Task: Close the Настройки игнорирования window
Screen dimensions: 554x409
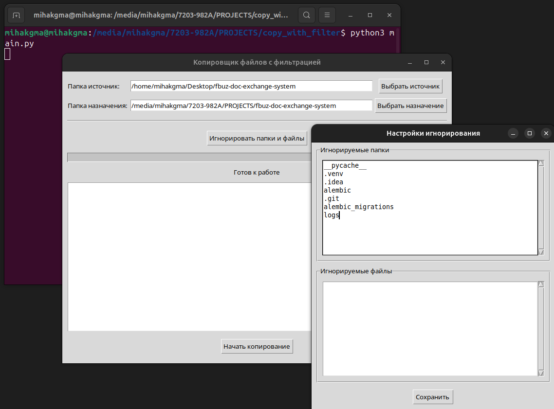Action: tap(546, 133)
